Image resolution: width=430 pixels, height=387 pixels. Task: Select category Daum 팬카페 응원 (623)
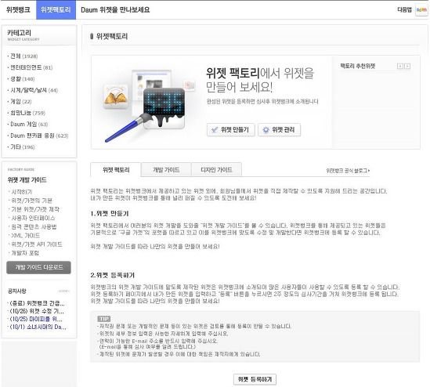pos(39,136)
